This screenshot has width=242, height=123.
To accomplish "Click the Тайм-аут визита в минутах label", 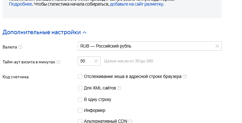I will tap(29, 62).
